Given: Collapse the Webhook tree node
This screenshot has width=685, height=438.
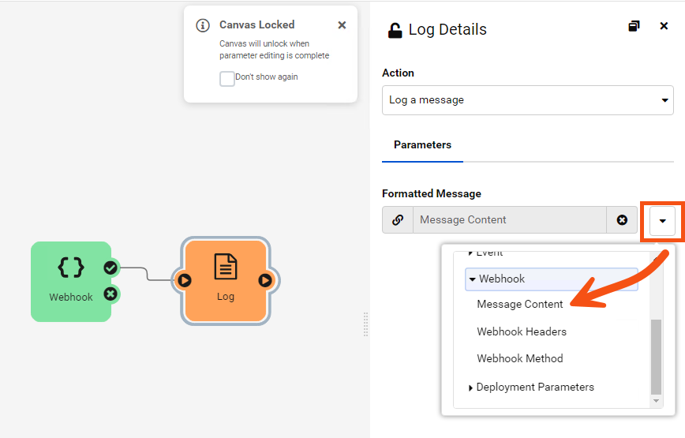Looking at the screenshot, I should pyautogui.click(x=472, y=279).
